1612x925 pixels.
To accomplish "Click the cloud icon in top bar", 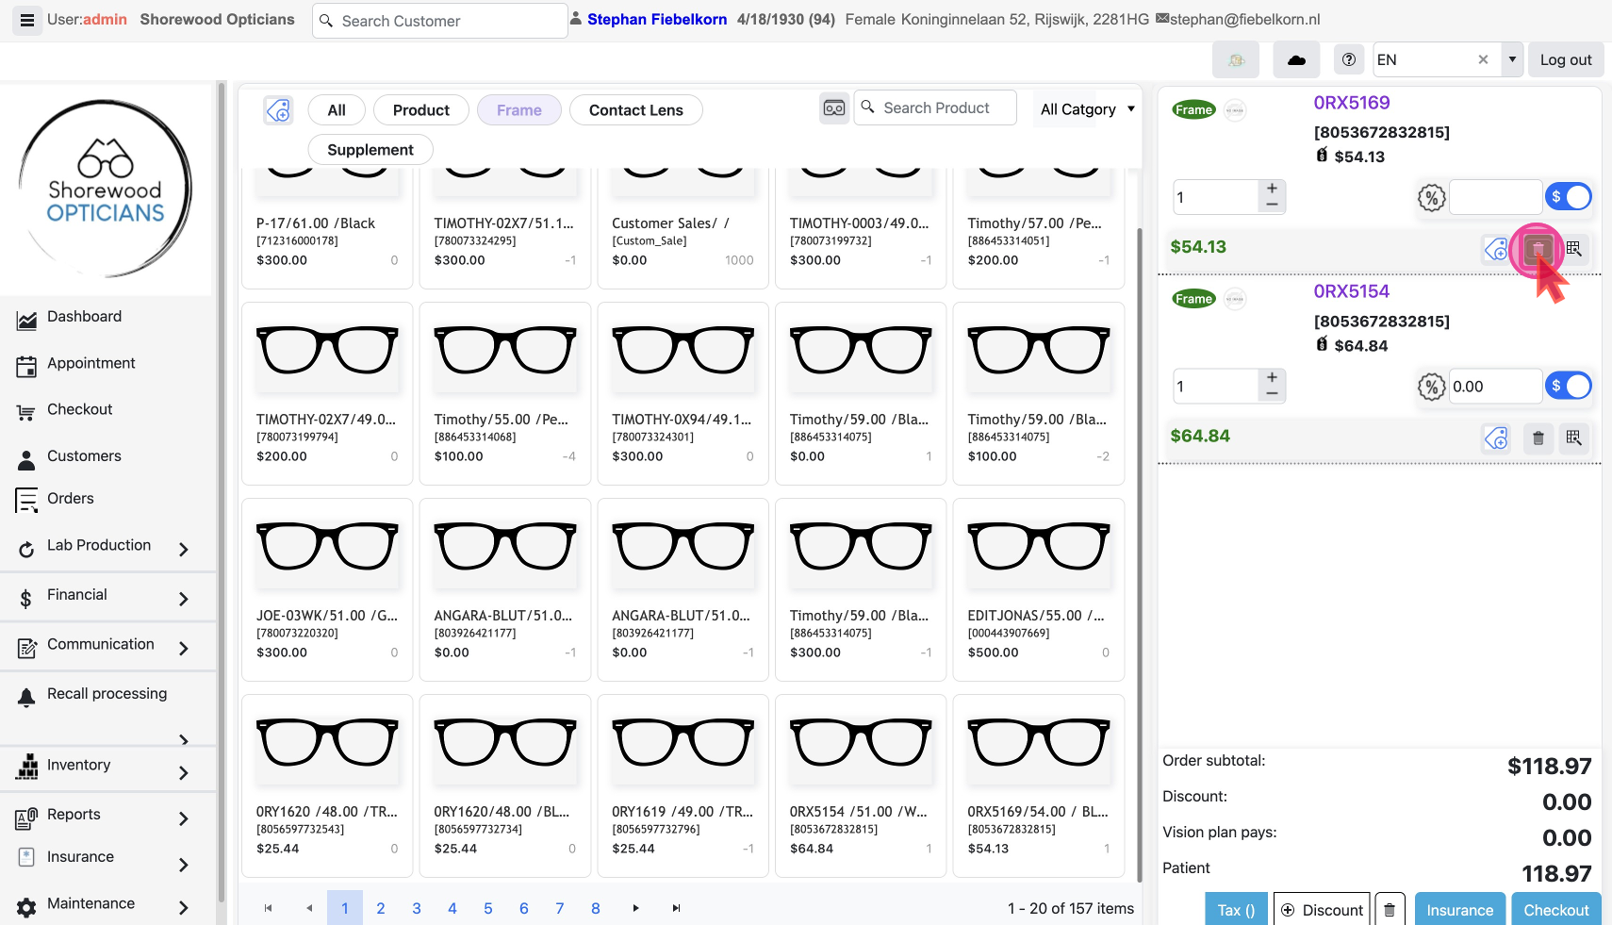I will point(1296,59).
